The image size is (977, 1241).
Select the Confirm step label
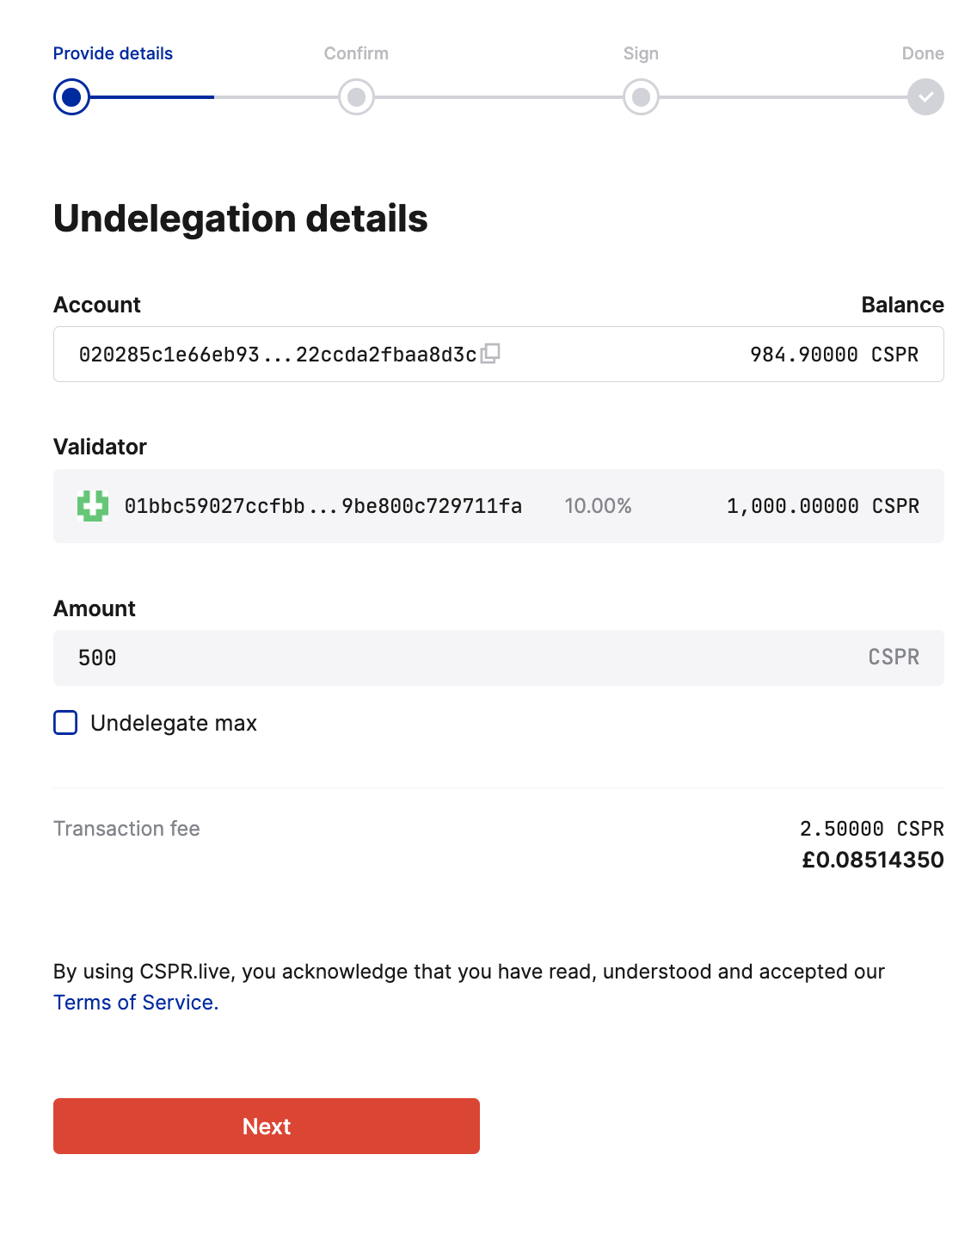356,52
